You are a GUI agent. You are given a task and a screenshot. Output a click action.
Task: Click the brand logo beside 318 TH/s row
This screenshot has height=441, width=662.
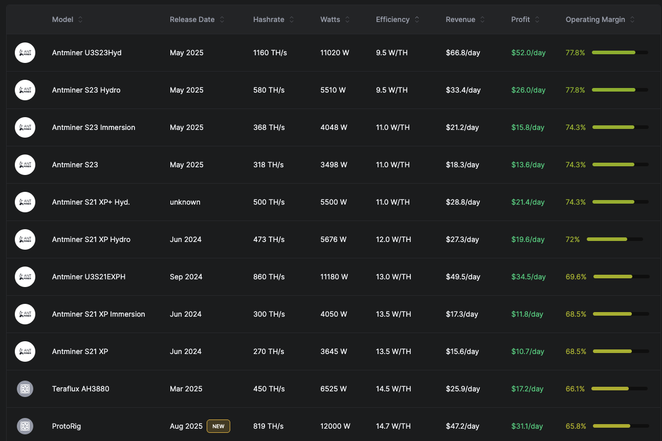tap(25, 165)
